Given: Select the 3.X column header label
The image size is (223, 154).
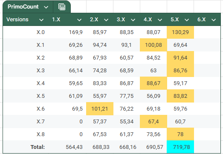Looking at the screenshot, I should point(121,20).
